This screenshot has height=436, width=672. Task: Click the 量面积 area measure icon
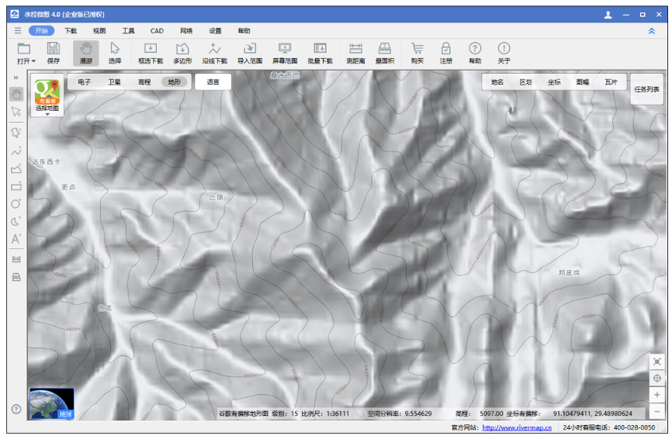pyautogui.click(x=384, y=52)
